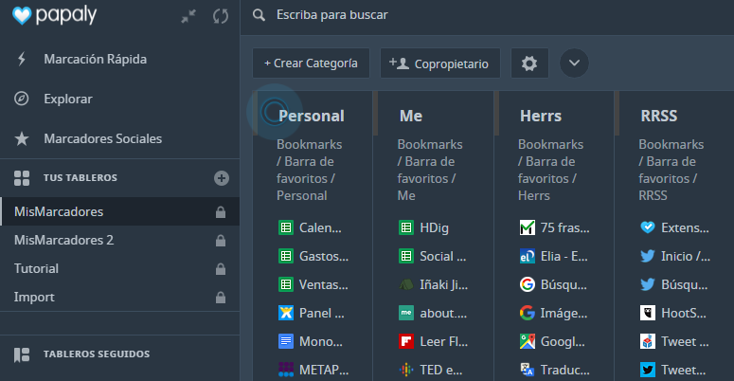Open board settings gear
The height and width of the screenshot is (381, 734).
pos(529,63)
